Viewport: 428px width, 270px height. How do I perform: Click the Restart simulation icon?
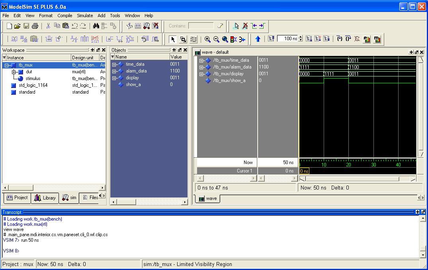point(271,39)
